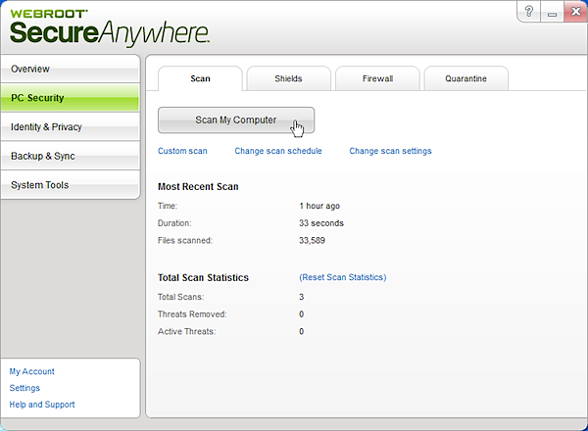Viewport: 588px width, 431px height.
Task: Open the Custom scan link
Action: 182,151
